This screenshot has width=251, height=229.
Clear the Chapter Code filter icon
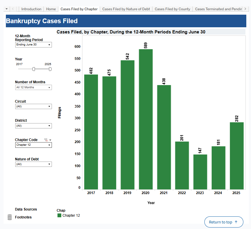click(46, 140)
